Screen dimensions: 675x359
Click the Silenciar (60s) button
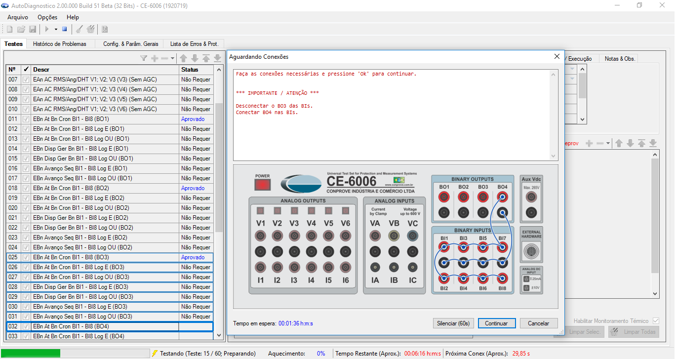(x=453, y=323)
